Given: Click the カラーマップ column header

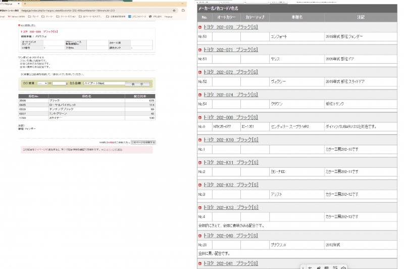Looking at the screenshot, I should coord(255,17).
